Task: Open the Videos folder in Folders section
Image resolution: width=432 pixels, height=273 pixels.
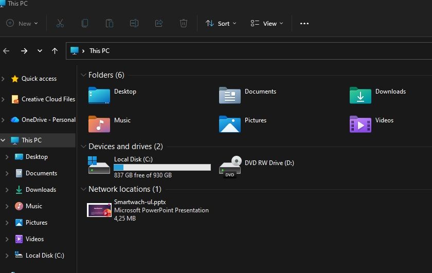Action: 361,124
